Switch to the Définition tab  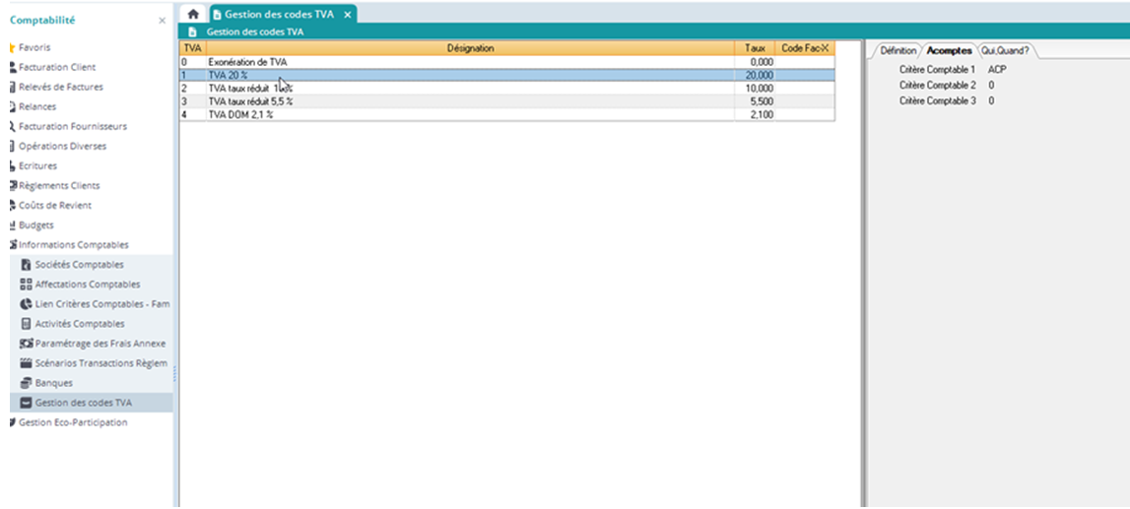click(897, 51)
